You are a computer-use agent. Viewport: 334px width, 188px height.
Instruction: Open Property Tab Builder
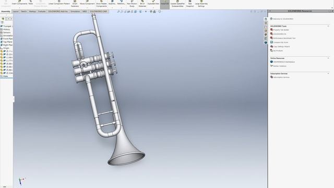281,30
